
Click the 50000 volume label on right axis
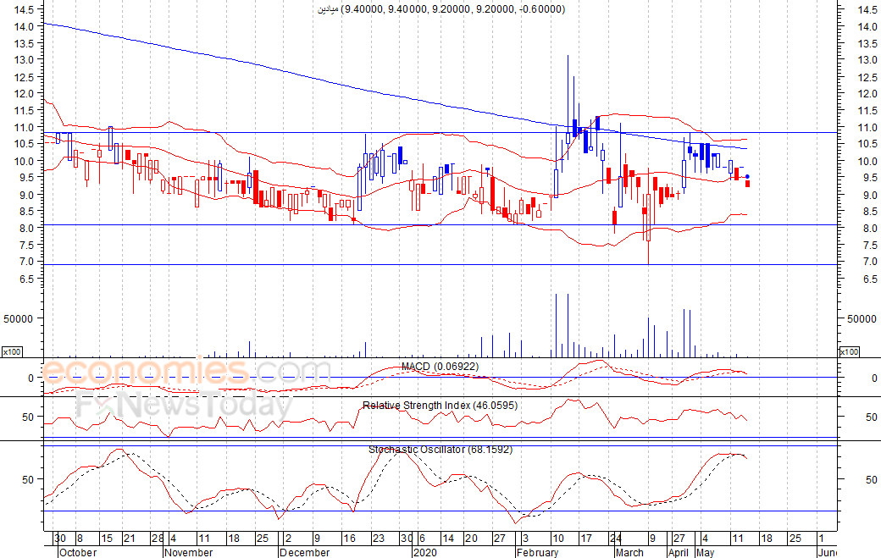tap(862, 319)
